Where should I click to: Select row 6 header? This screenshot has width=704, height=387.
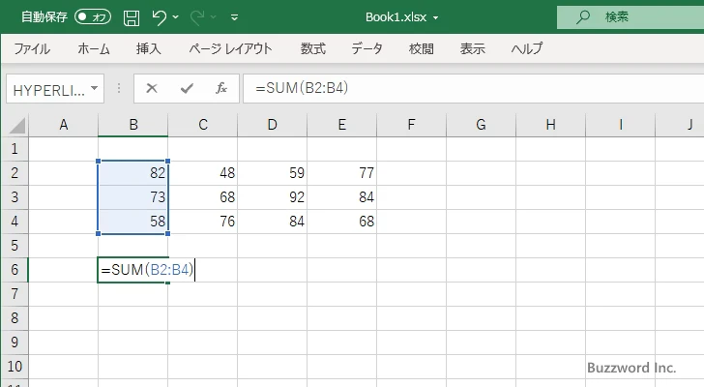[15, 270]
